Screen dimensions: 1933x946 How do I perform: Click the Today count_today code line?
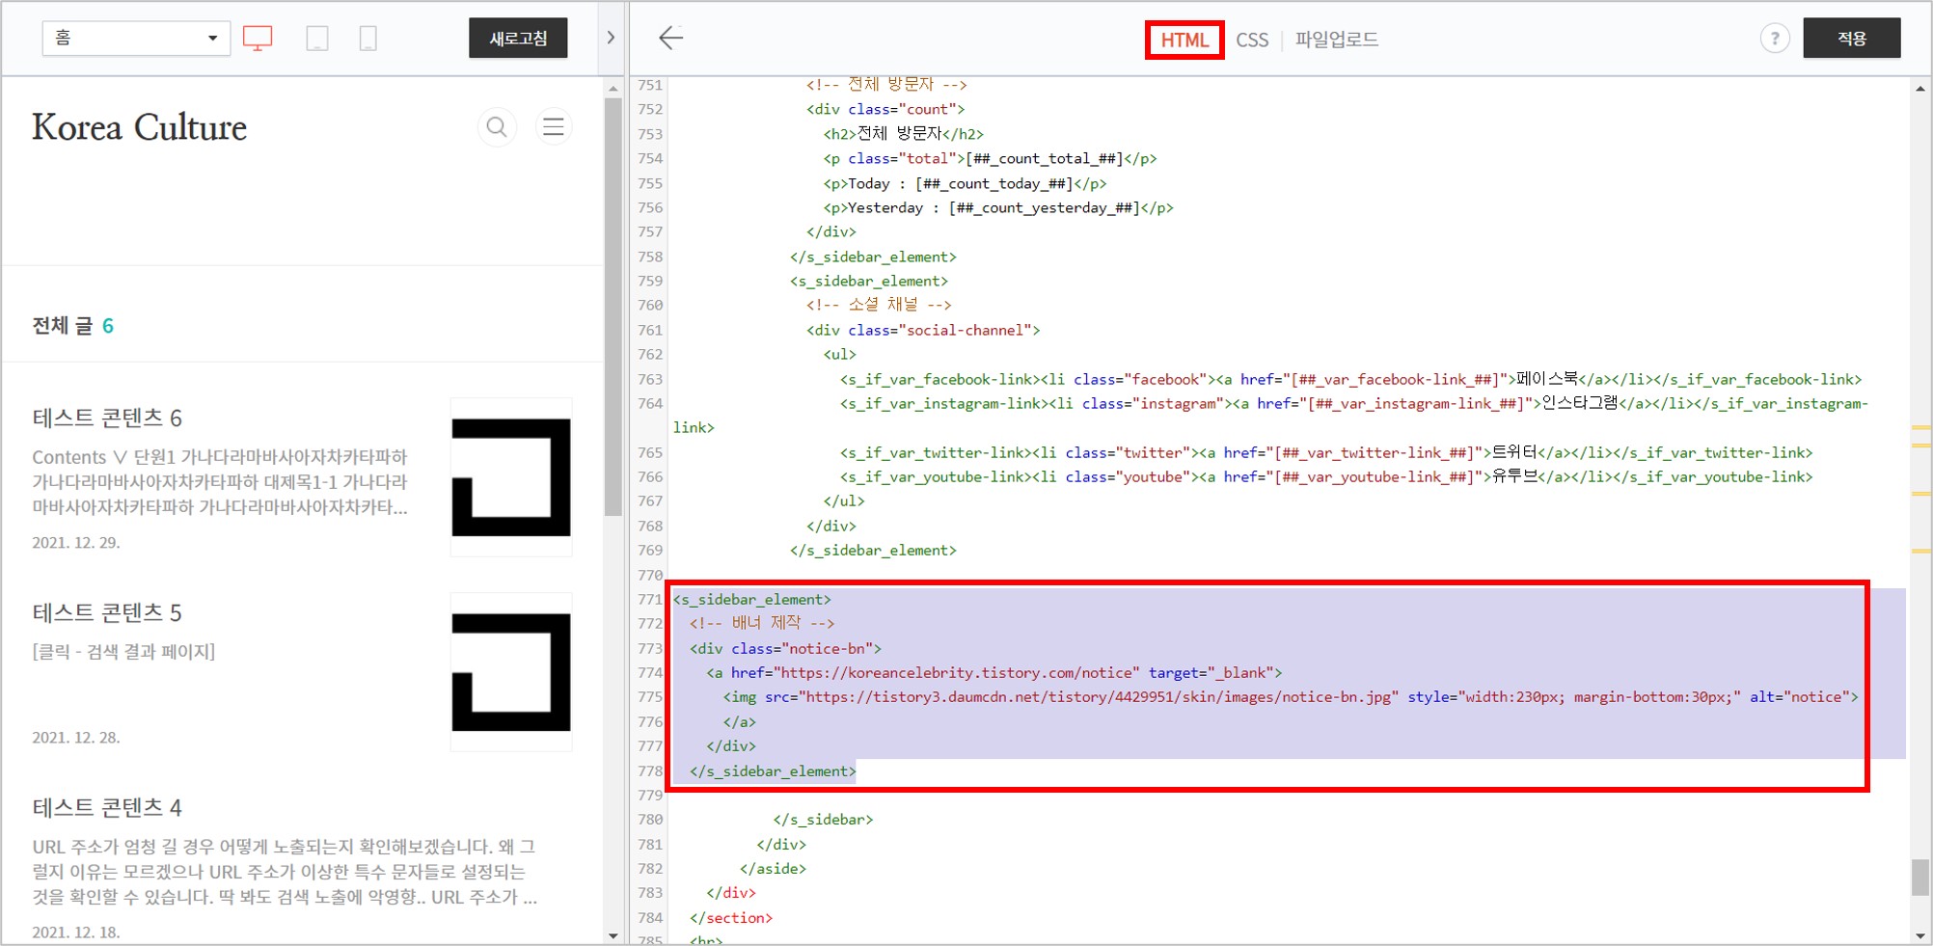[965, 183]
